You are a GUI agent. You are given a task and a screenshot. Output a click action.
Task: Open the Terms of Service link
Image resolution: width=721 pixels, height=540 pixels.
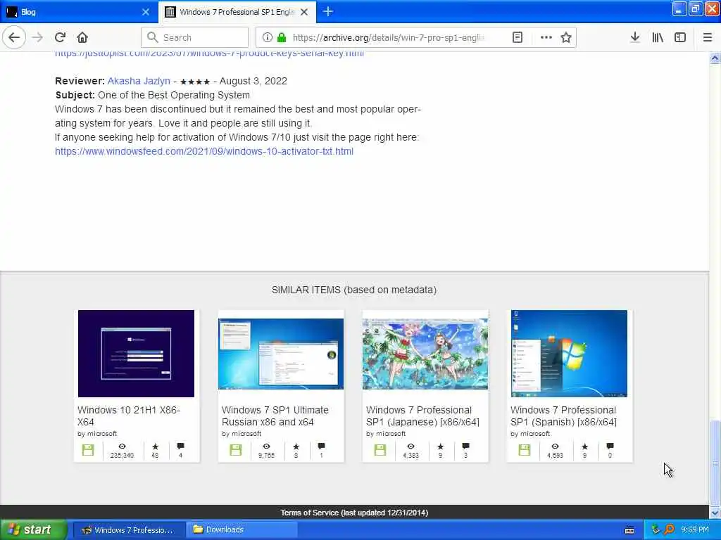[354, 513]
